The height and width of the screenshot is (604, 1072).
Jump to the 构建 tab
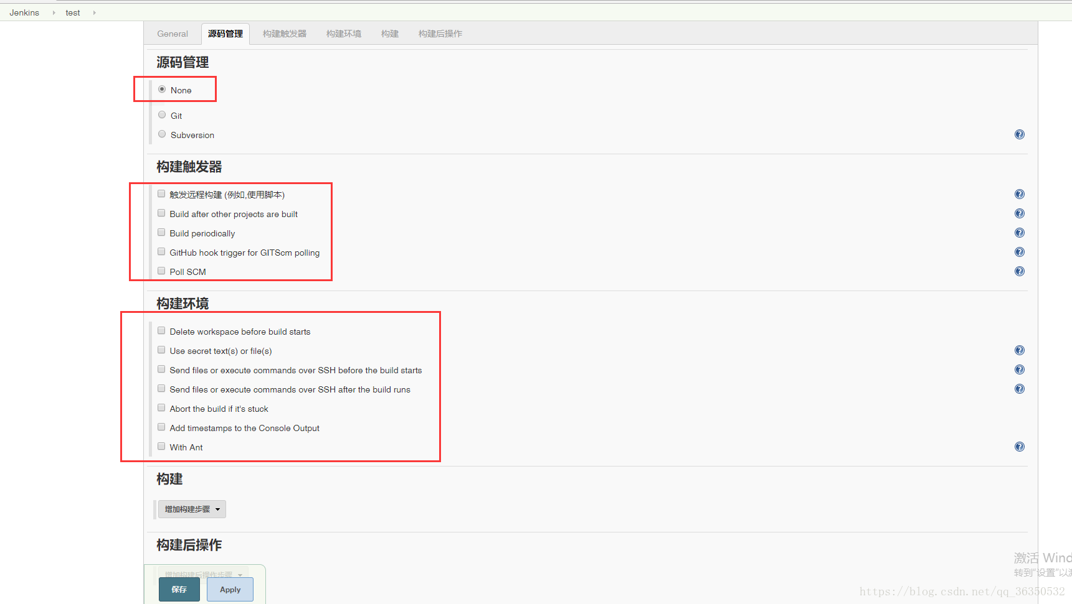pyautogui.click(x=390, y=34)
